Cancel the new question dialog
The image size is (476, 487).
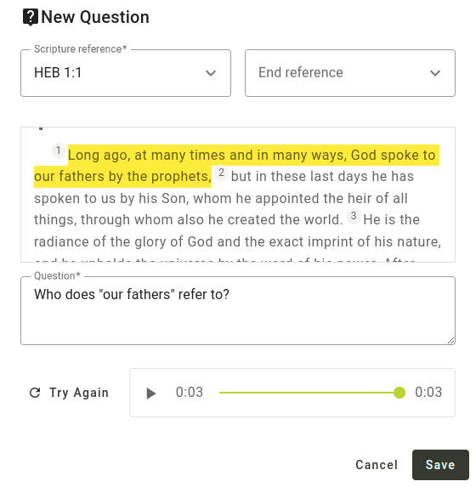coord(377,465)
